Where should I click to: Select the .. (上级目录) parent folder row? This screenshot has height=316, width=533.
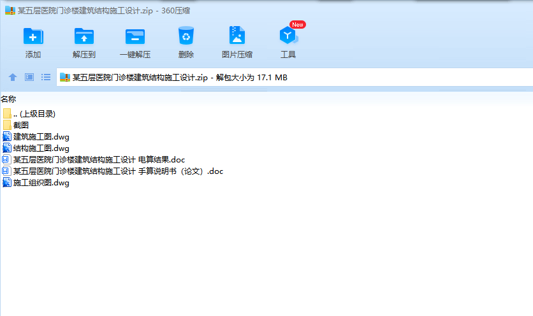pyautogui.click(x=29, y=114)
